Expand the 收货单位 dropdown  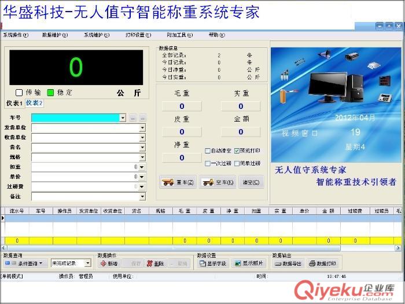[142, 138]
